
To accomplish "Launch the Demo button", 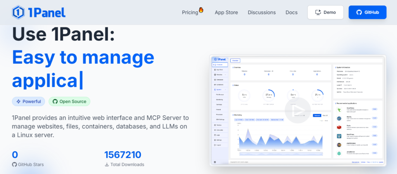I will 325,12.
